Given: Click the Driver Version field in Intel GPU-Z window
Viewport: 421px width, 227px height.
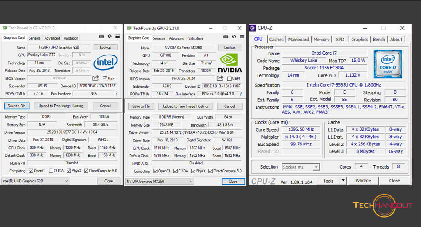Looking at the screenshot, I should pos(72,132).
